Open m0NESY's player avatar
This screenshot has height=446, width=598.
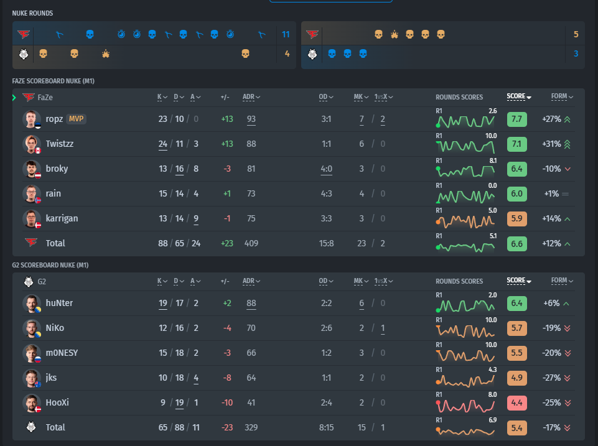32,353
